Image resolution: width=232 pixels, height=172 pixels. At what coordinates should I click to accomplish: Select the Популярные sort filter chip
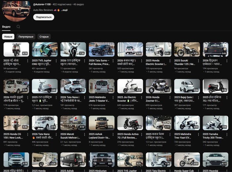[x=26, y=37]
